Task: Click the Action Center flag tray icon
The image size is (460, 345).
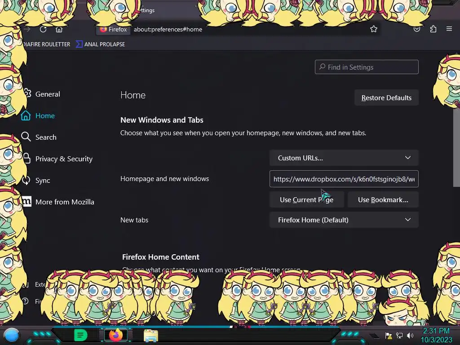Action: pos(389,335)
